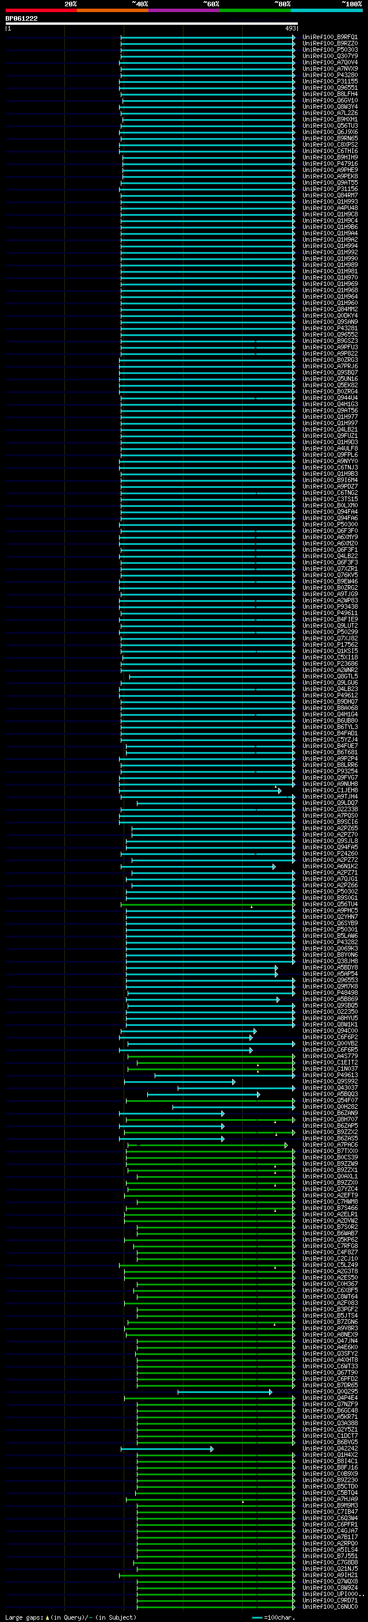Image resolution: width=368 pixels, height=1622 pixels.
Task: Click the UniRef100_P49613 label
Action: pyautogui.click(x=329, y=1075)
